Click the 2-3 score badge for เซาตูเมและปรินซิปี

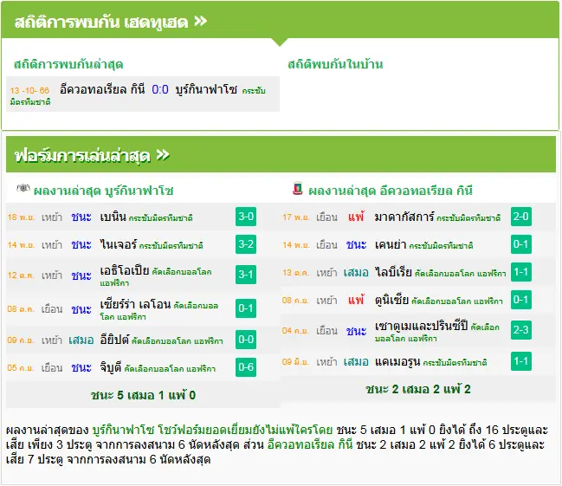coord(520,329)
